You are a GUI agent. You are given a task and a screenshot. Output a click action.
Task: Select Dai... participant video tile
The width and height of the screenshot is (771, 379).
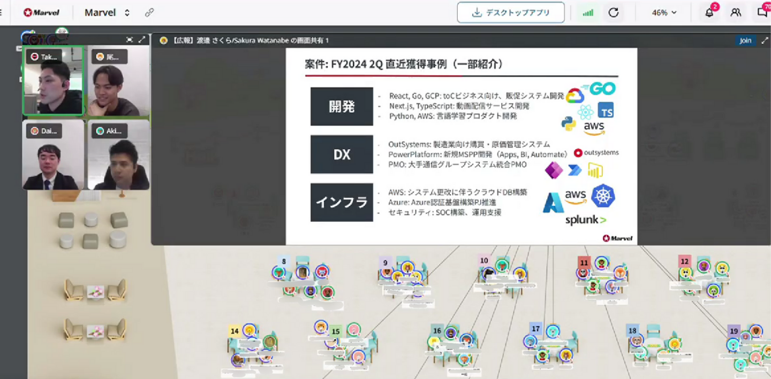click(53, 154)
